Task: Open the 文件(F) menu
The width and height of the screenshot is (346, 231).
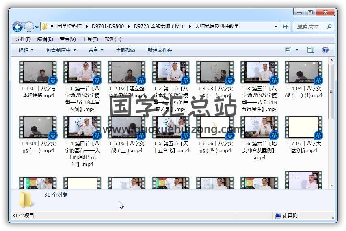Action: coord(23,39)
